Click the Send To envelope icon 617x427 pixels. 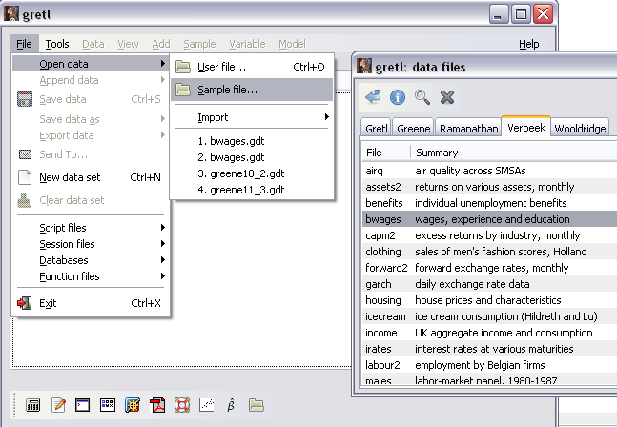(x=25, y=154)
